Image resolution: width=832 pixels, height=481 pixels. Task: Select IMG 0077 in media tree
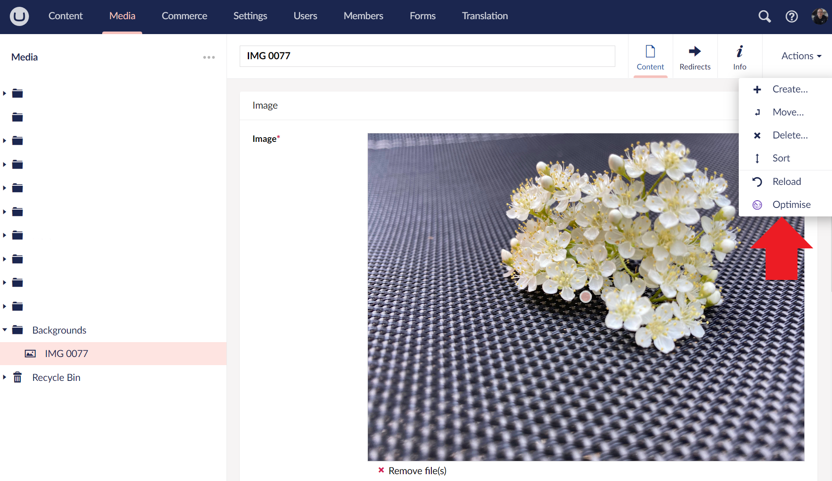pos(66,354)
